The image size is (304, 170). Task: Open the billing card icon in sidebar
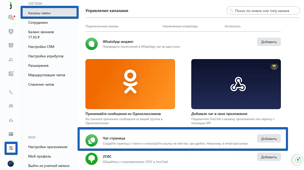coord(11,134)
